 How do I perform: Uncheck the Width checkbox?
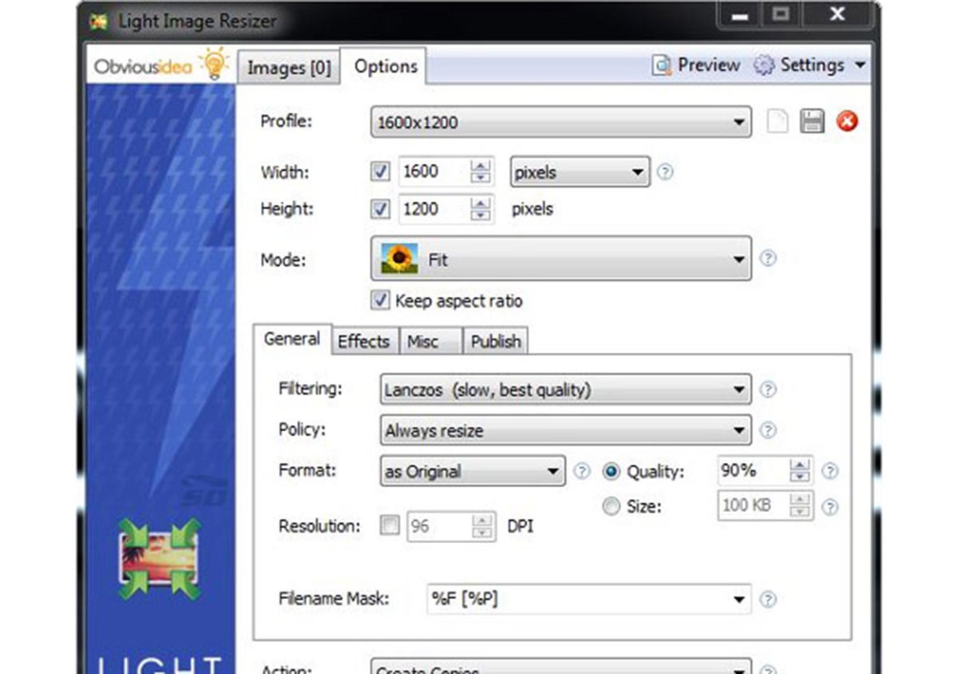click(x=380, y=172)
